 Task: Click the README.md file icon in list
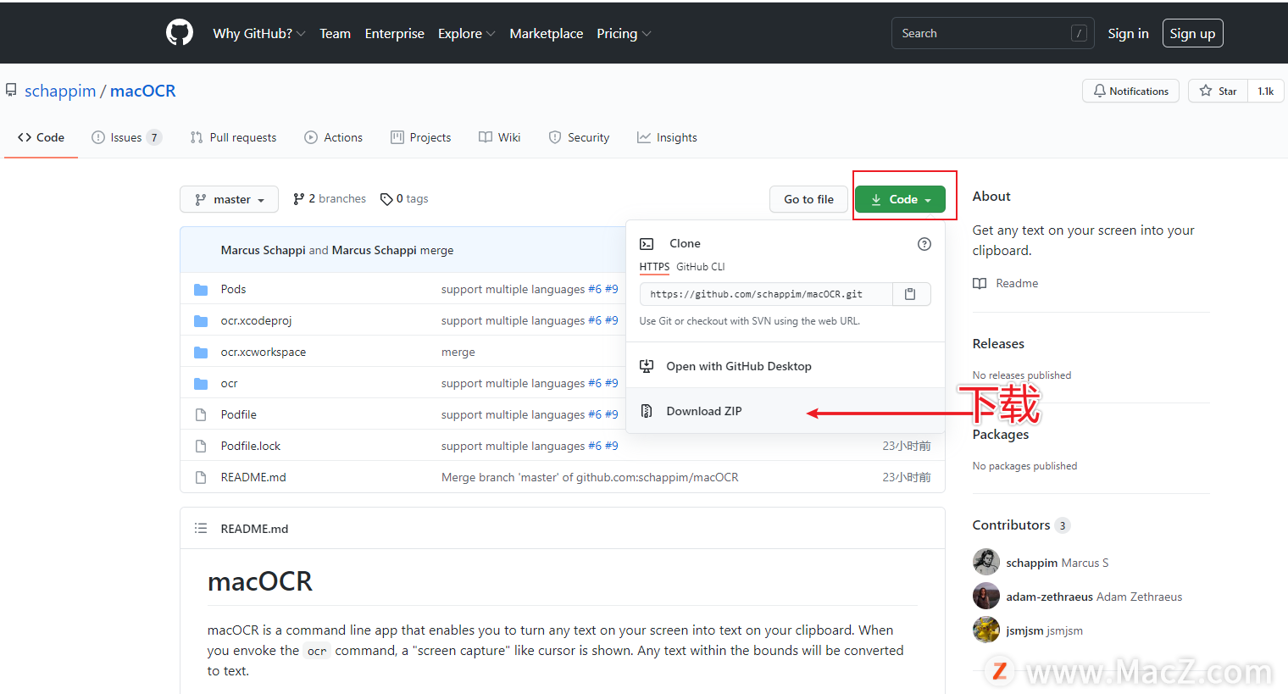point(201,478)
